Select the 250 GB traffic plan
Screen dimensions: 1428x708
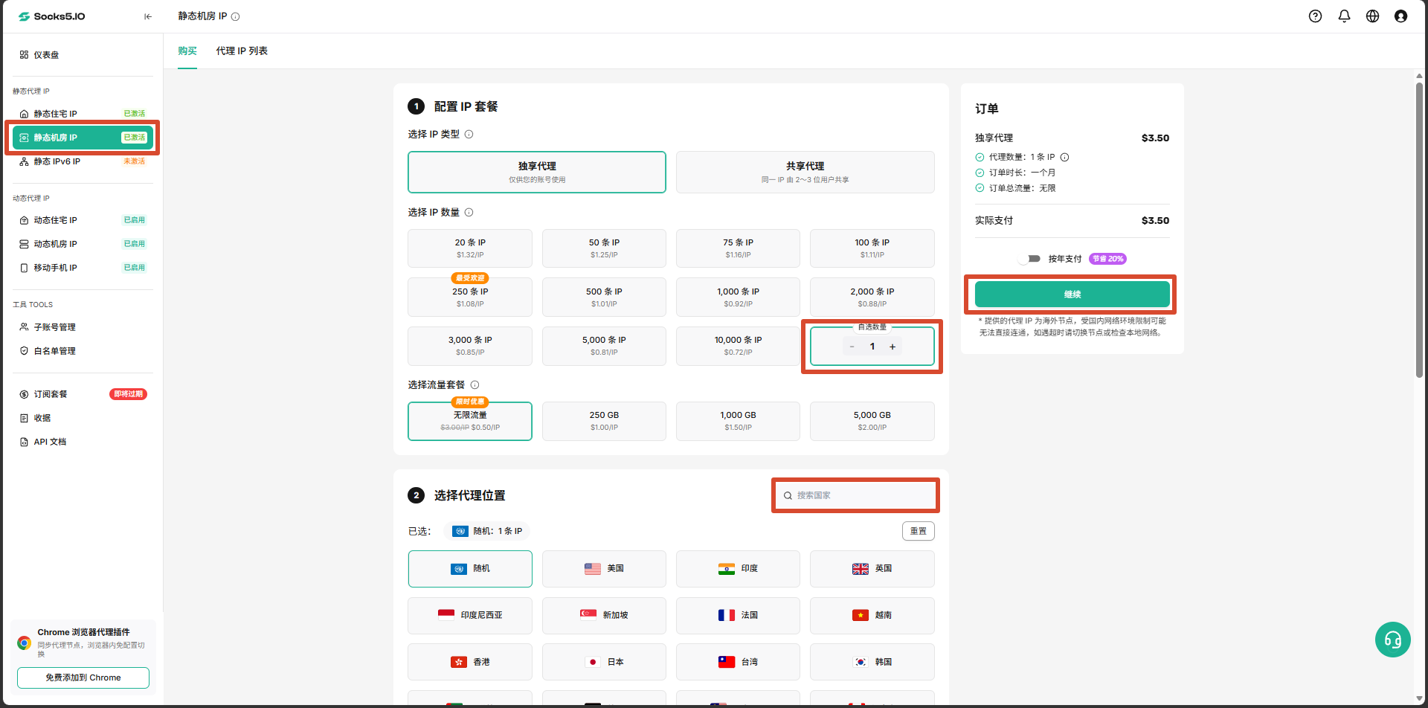tap(604, 421)
